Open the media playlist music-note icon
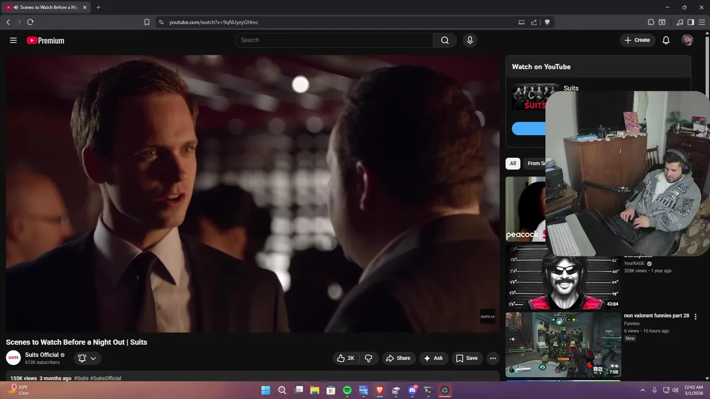This screenshot has height=399, width=710. coord(680,22)
